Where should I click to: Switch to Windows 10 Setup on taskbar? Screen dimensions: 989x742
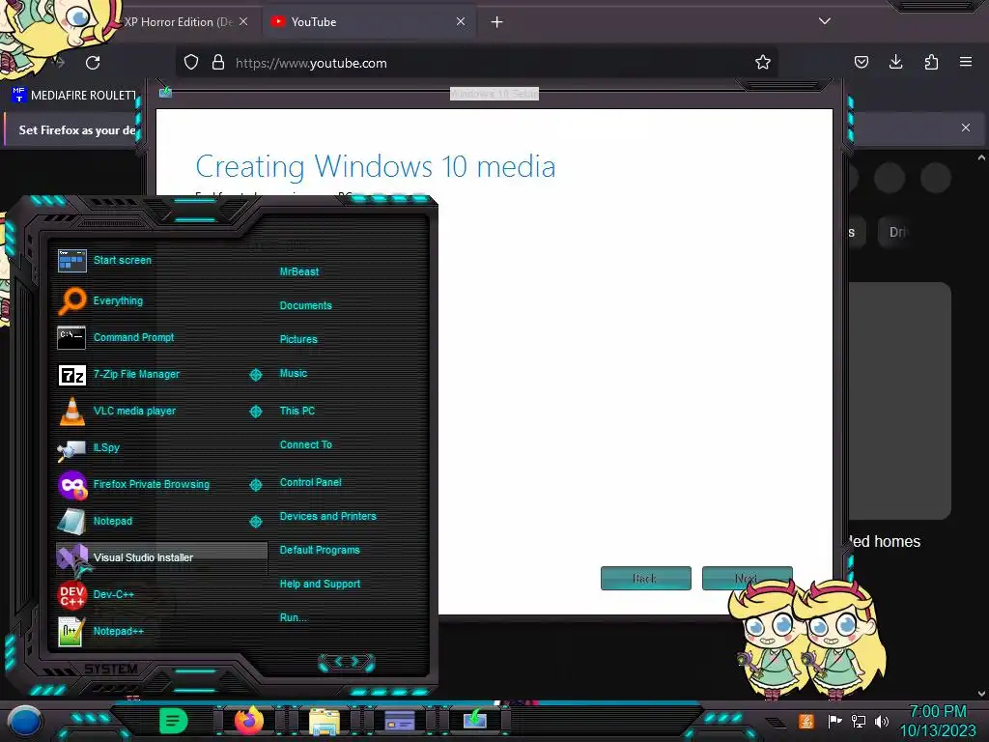(x=475, y=719)
